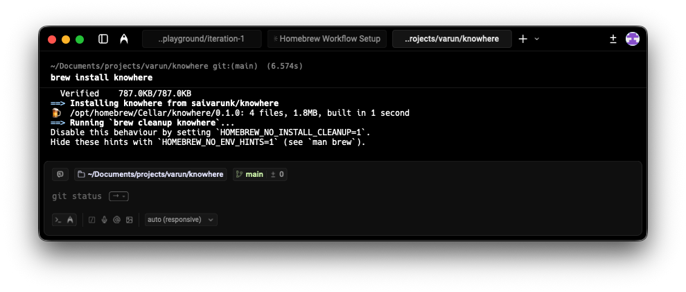Click the Running brew cleanup knowhere line

tap(143, 123)
